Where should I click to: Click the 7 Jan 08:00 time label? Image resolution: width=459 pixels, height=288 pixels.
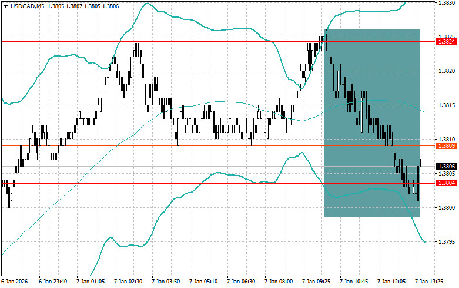279,282
